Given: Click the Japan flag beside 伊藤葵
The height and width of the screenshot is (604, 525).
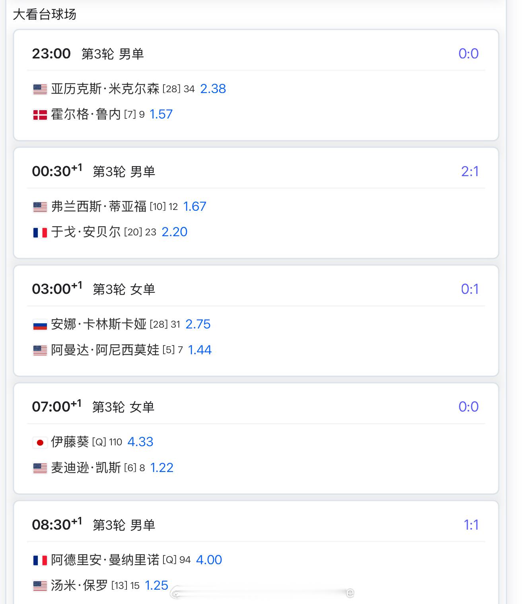Looking at the screenshot, I should (x=40, y=442).
